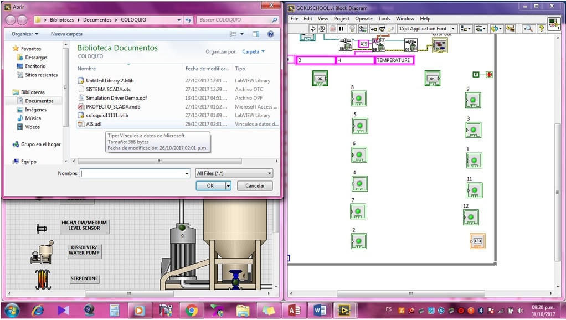
Task: Change view using the view options icon
Action: 233,34
